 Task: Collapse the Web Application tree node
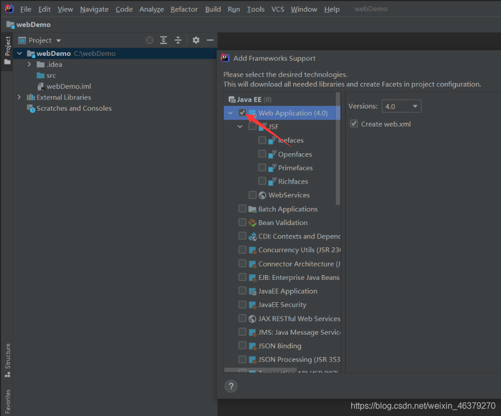click(x=230, y=113)
